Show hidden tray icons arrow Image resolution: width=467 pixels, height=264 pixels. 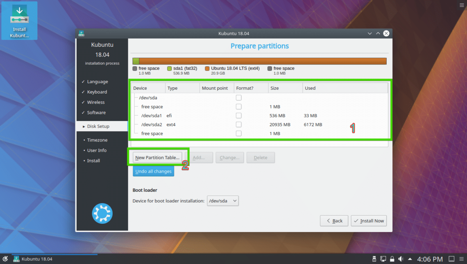click(x=410, y=259)
